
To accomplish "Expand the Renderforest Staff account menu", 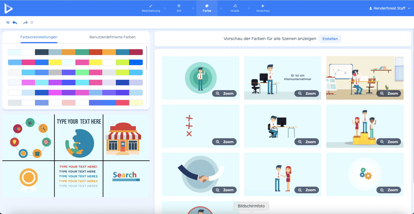I will pyautogui.click(x=389, y=8).
